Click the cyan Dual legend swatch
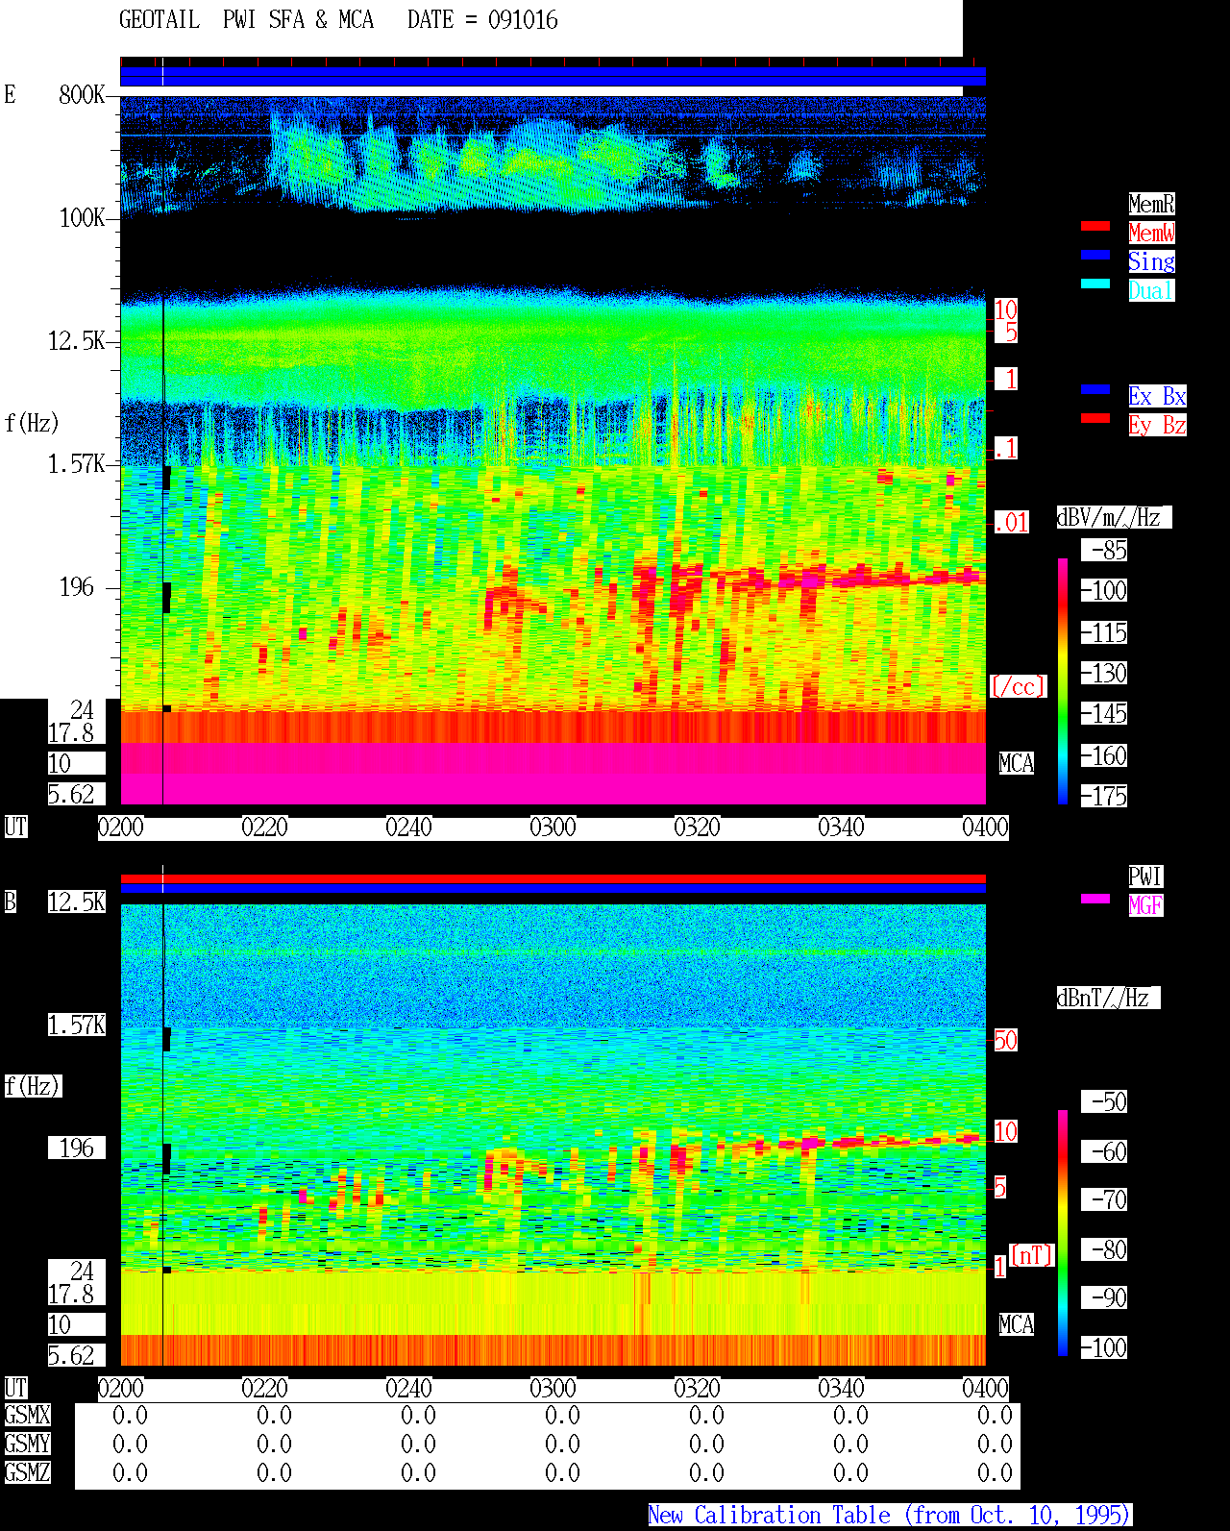 click(1095, 284)
